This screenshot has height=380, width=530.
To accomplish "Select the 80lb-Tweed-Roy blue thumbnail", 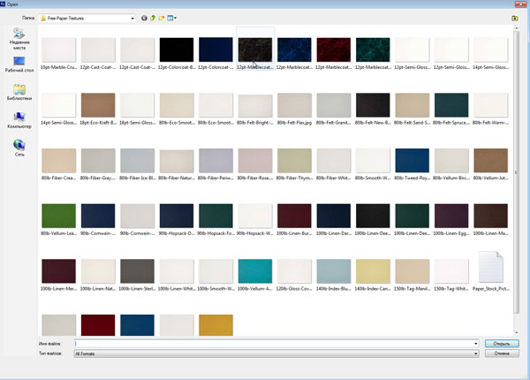I will [x=412, y=161].
